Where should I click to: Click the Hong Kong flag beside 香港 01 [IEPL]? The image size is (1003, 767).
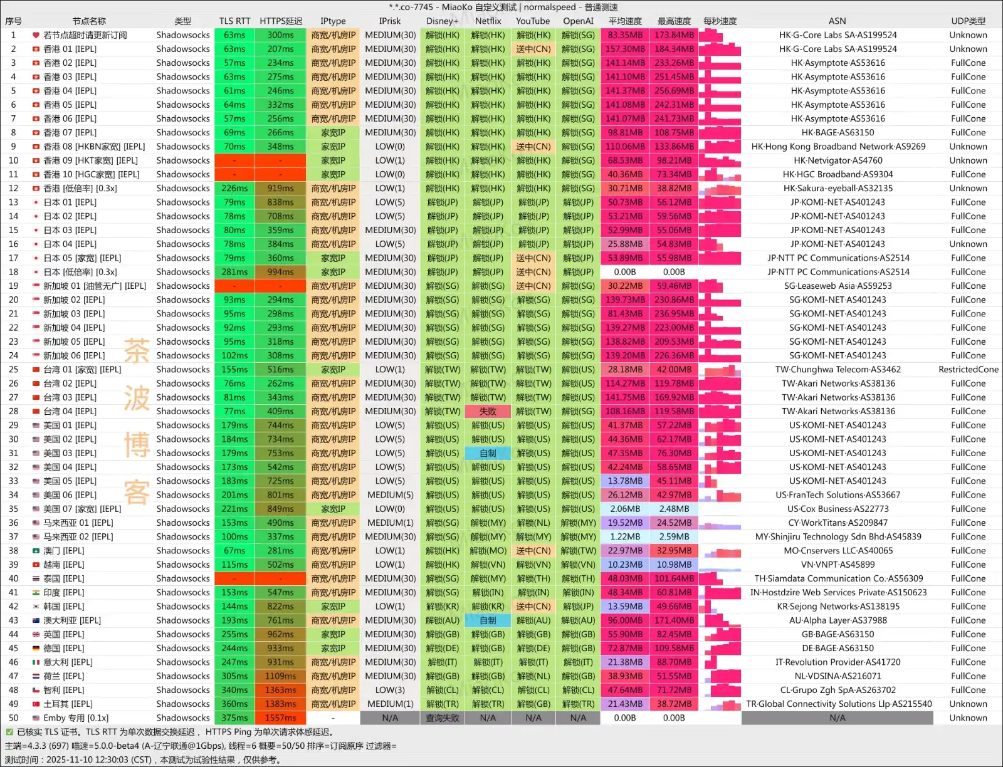click(x=36, y=49)
